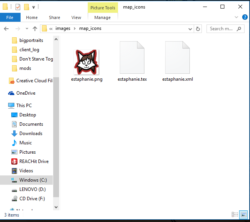Refresh the map_icons folder view

198,29
